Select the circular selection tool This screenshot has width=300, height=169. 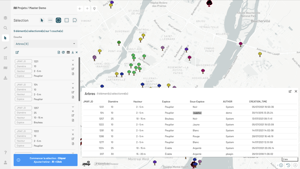59,20
